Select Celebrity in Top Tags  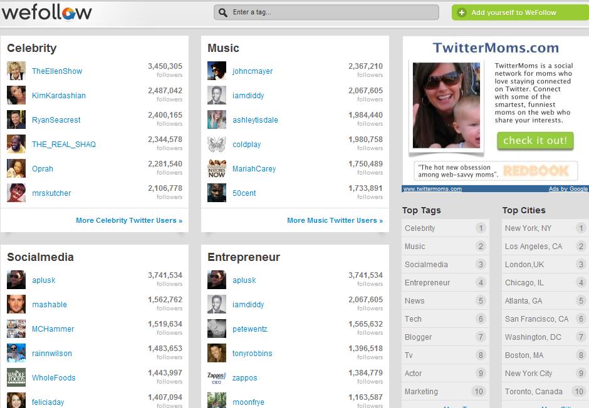pyautogui.click(x=445, y=228)
